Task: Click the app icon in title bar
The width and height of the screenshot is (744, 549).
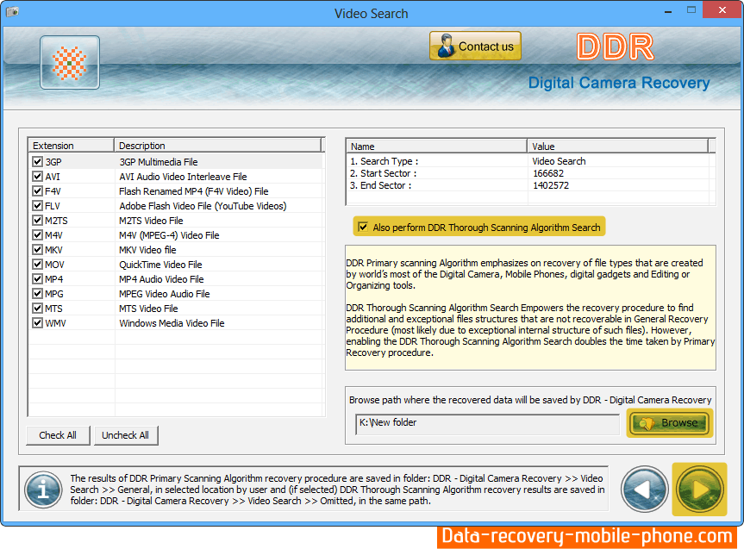Action: tap(12, 13)
